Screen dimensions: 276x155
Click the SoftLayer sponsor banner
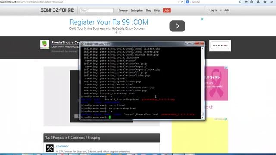click(220, 46)
